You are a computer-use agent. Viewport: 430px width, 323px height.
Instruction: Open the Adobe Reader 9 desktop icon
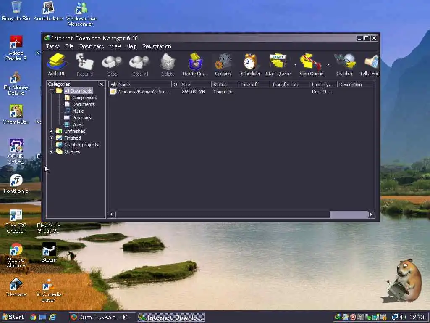[16, 48]
